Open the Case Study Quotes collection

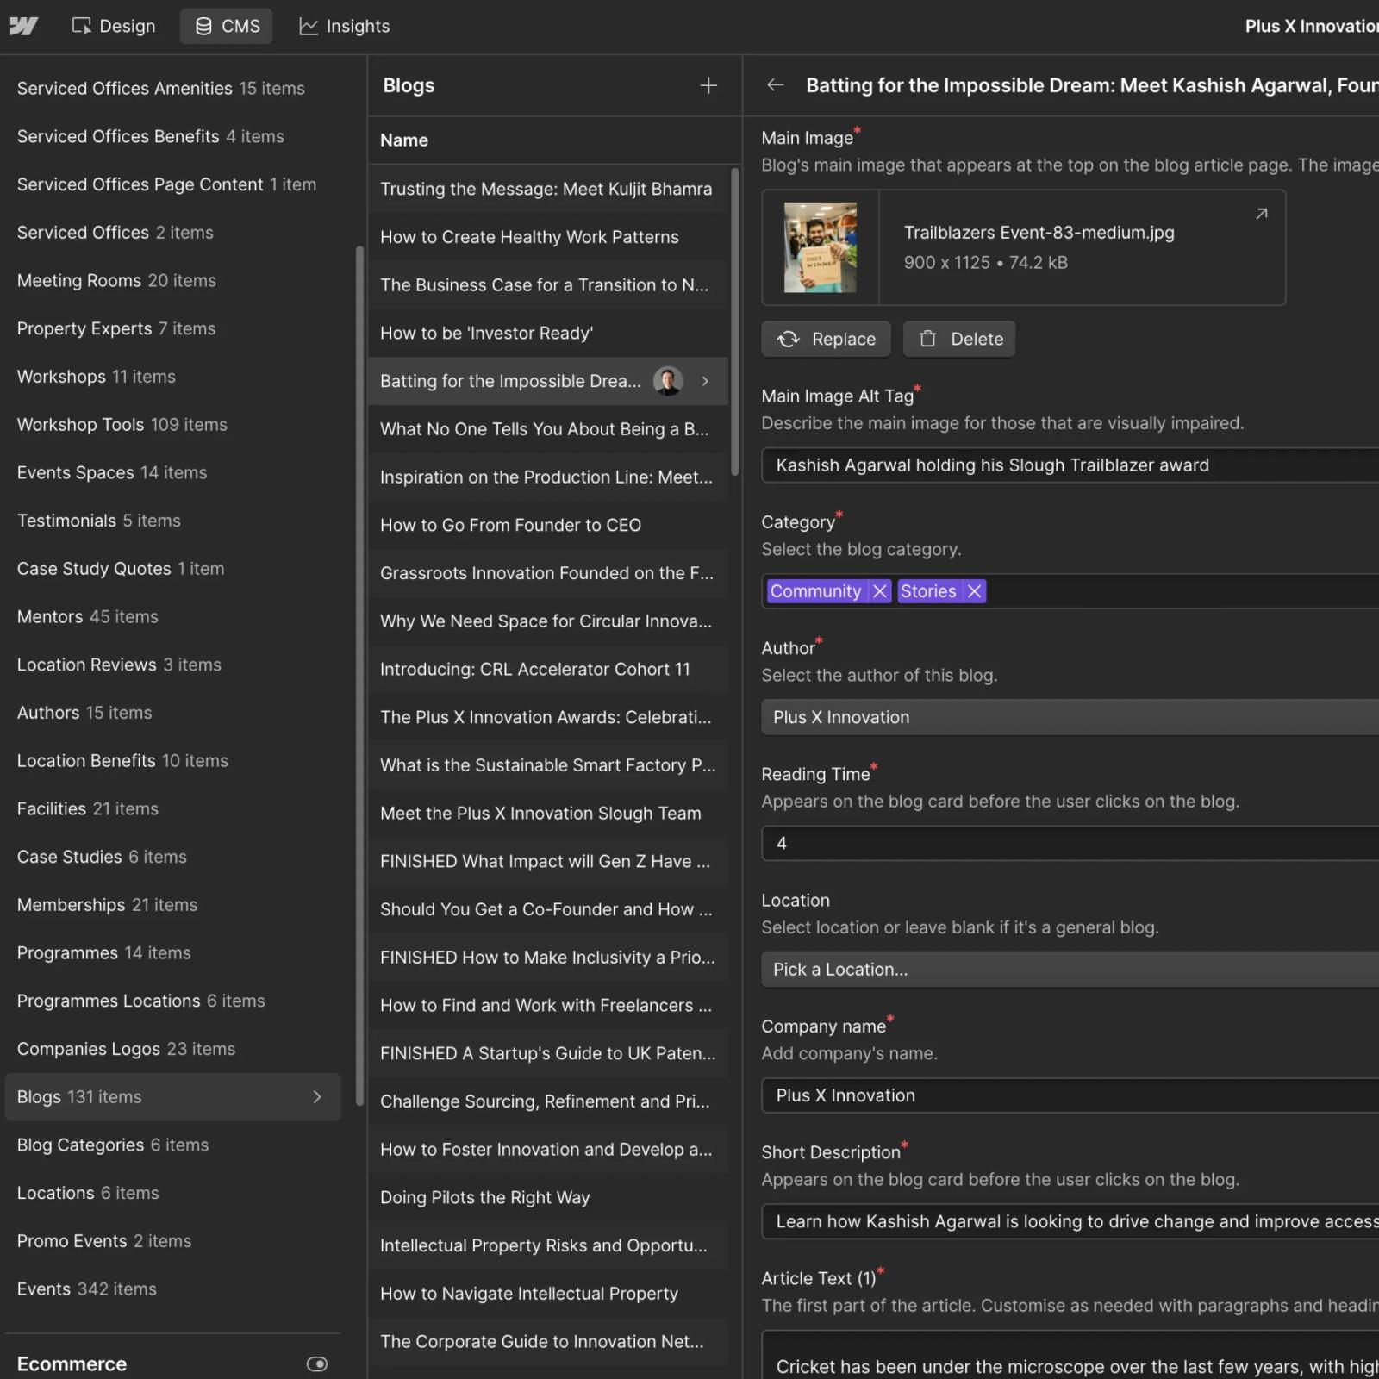tap(121, 569)
